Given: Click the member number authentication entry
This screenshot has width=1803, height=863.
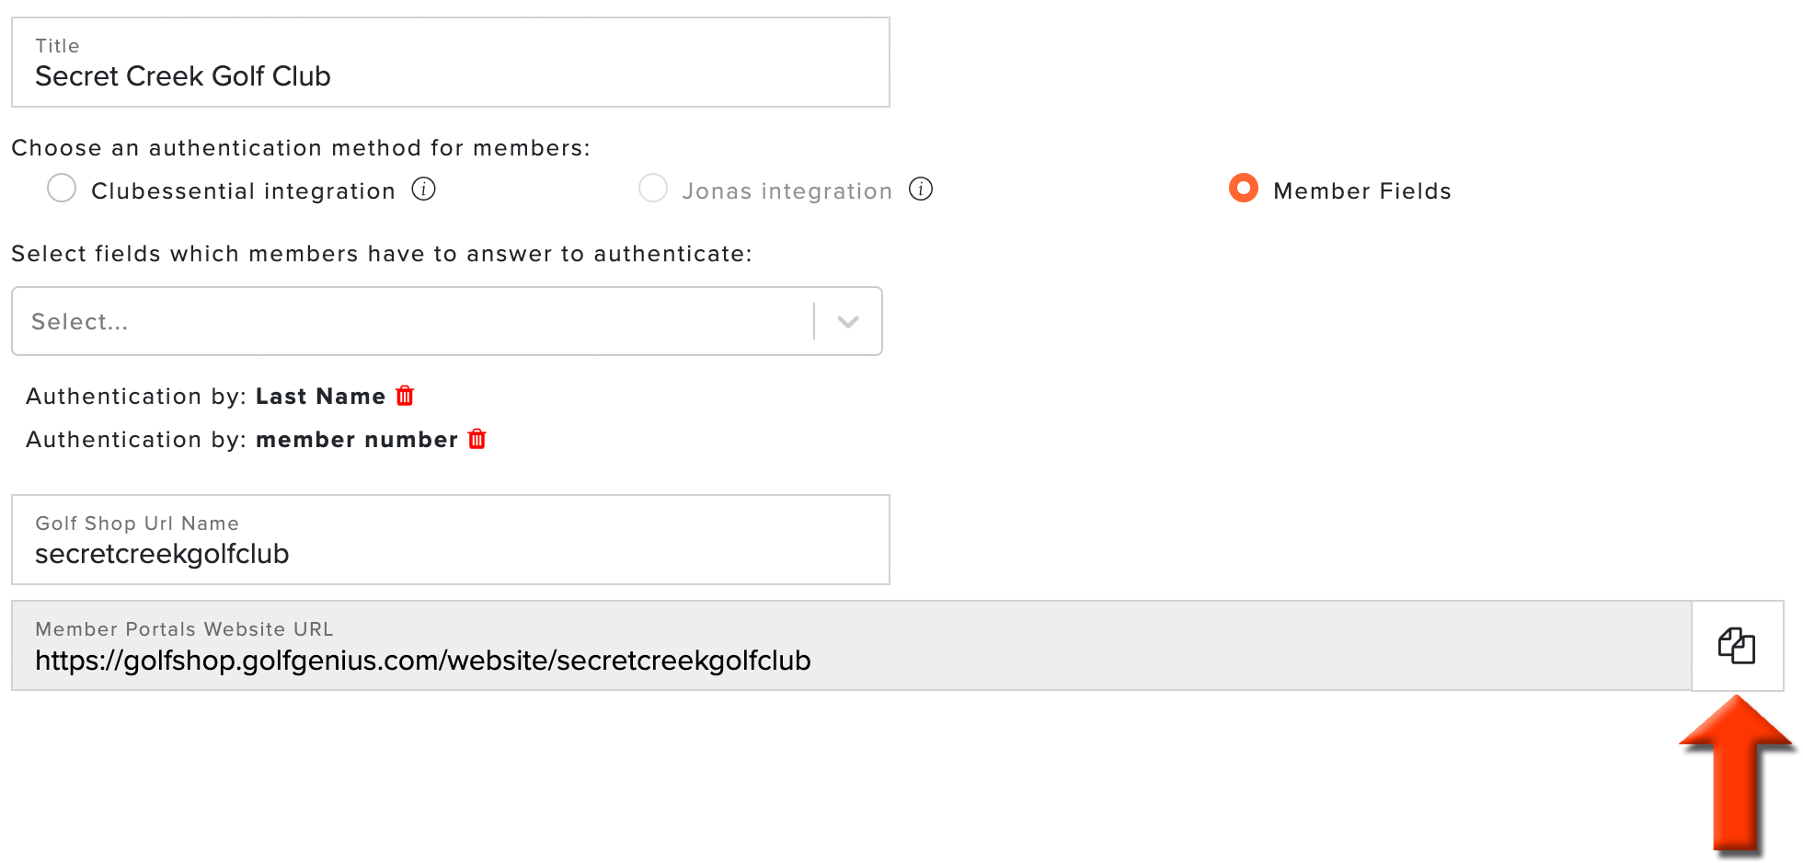Looking at the screenshot, I should pos(242,440).
